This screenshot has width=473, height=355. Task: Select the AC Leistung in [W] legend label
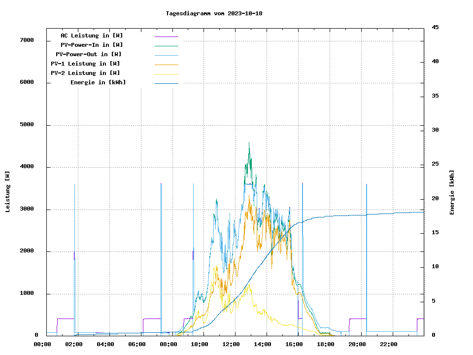(92, 35)
